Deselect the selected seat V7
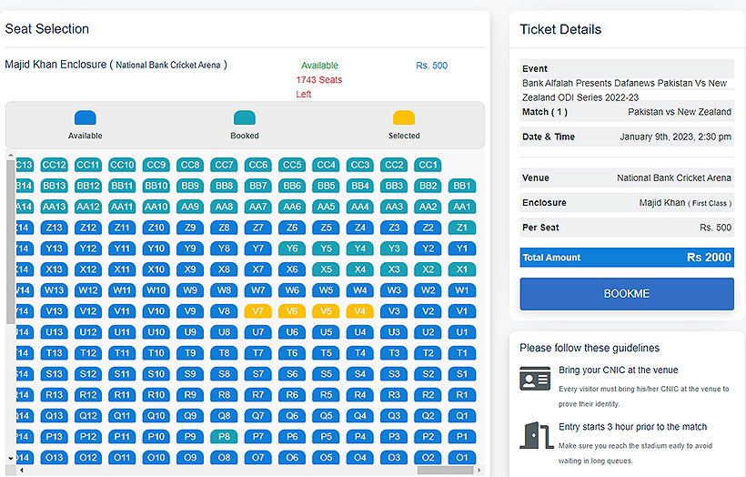The width and height of the screenshot is (746, 477). click(258, 311)
